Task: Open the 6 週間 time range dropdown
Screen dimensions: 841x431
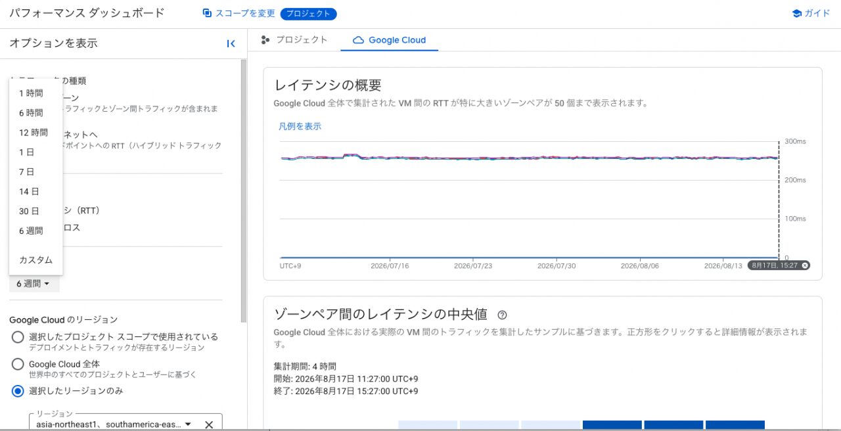Action: (34, 284)
